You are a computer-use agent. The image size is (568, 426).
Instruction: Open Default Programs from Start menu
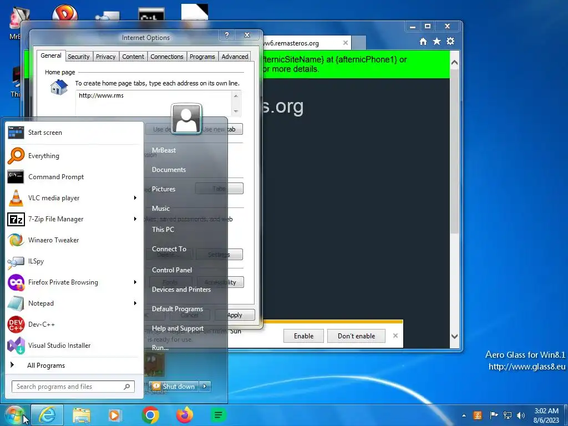click(x=177, y=309)
